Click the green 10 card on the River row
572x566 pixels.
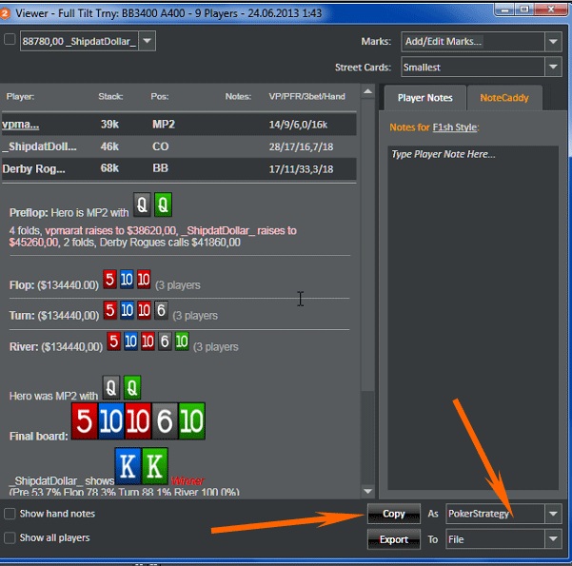click(x=182, y=342)
